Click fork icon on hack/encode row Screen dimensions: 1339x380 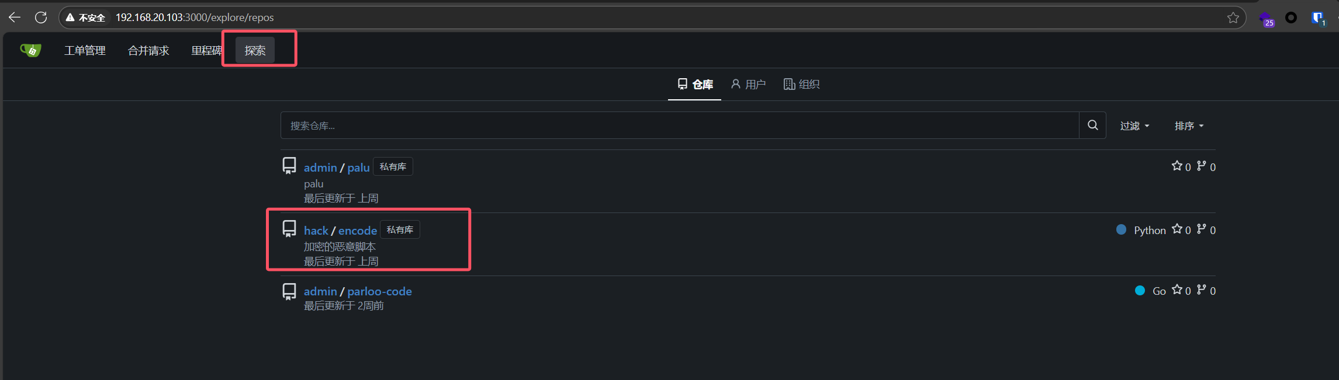point(1202,229)
